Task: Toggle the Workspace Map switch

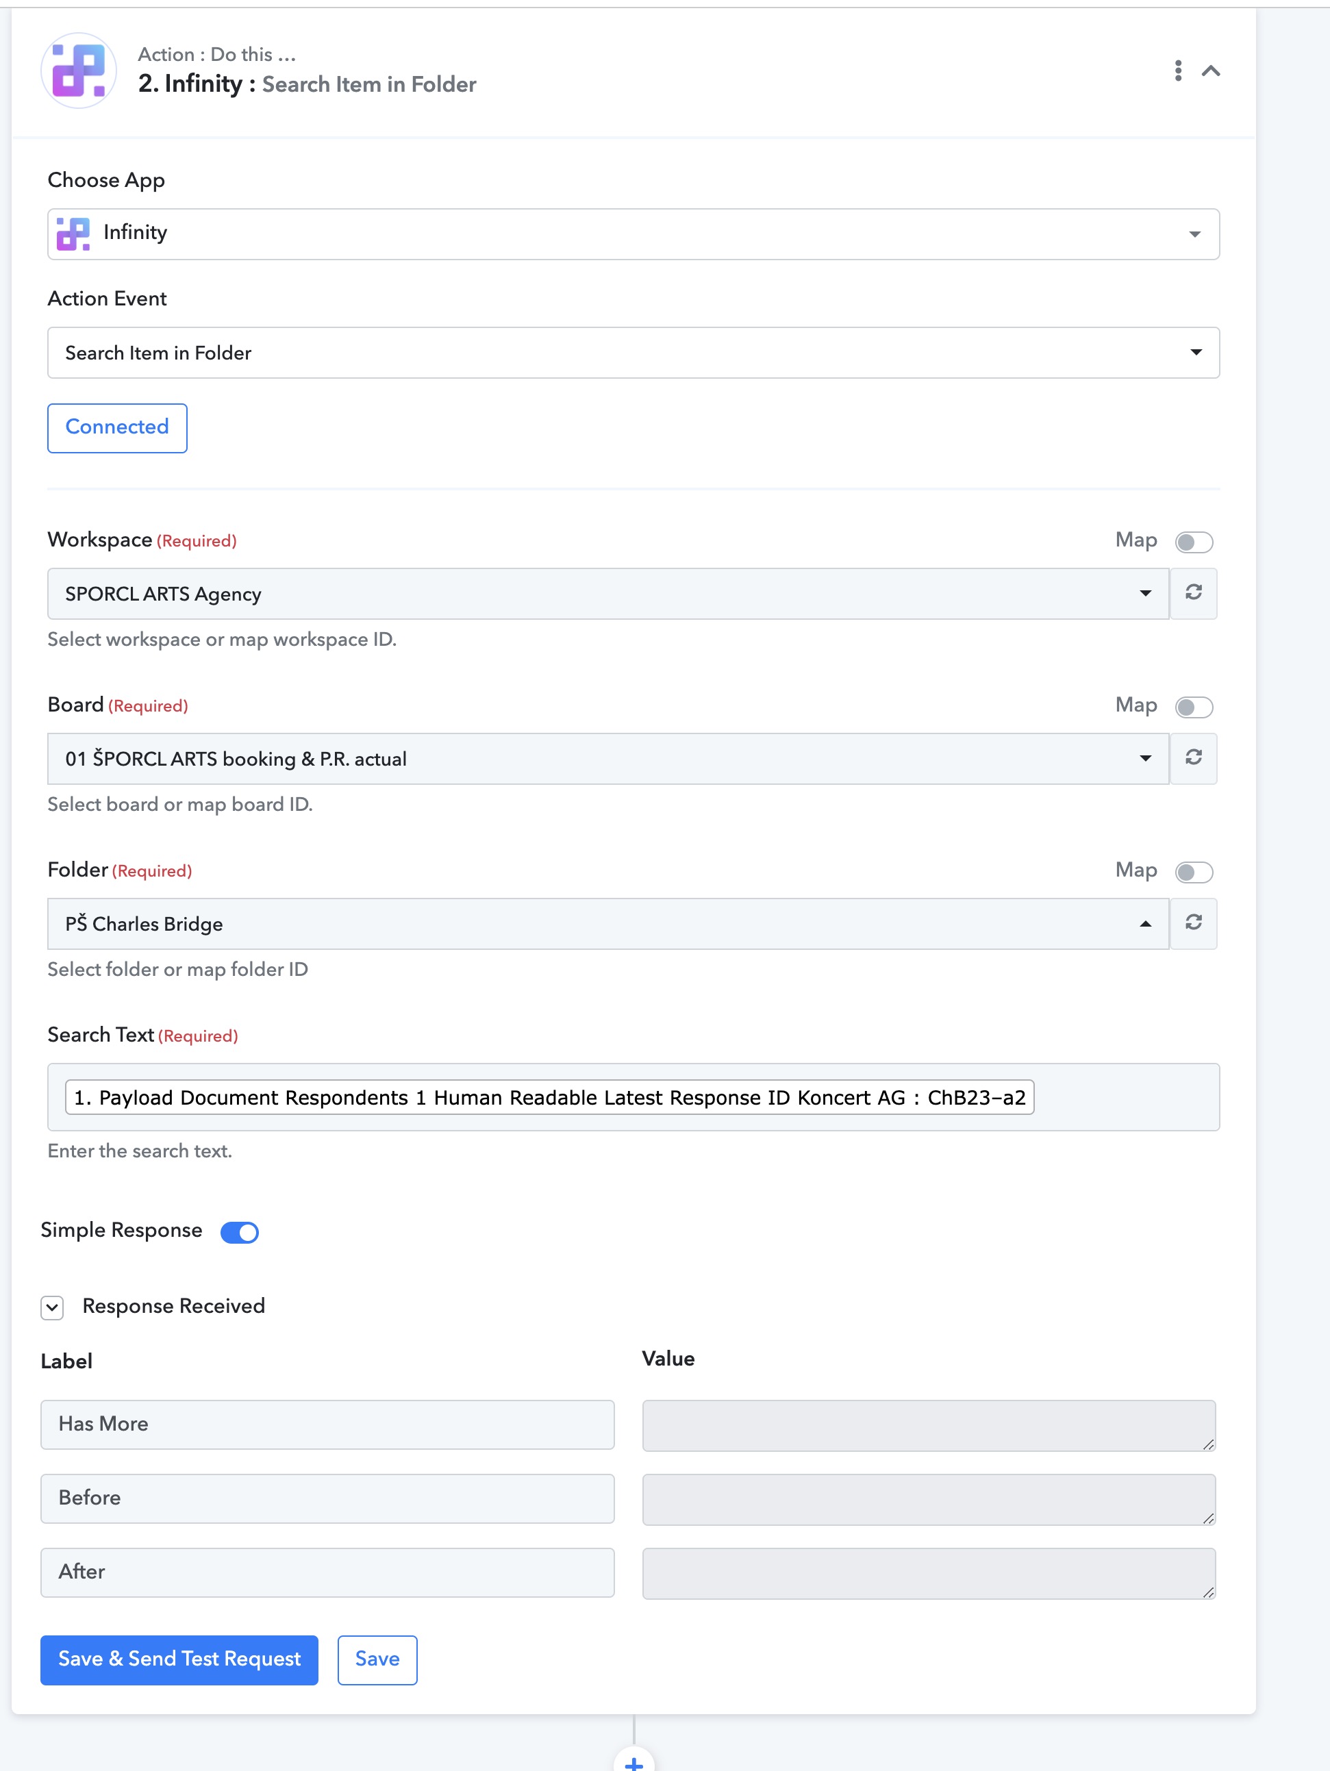Action: (x=1194, y=542)
